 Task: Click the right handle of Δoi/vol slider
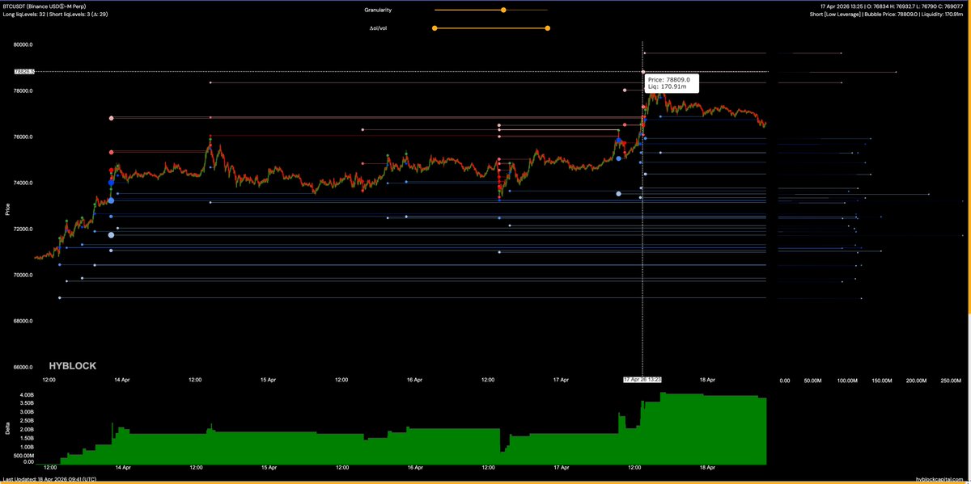coord(548,28)
